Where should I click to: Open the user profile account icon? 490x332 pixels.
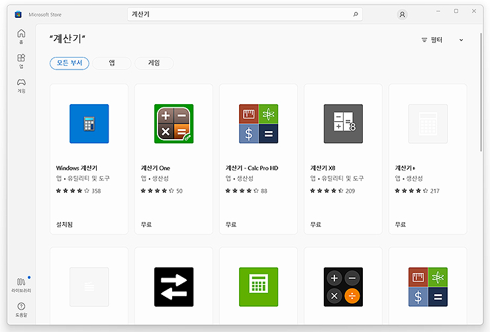pos(402,15)
